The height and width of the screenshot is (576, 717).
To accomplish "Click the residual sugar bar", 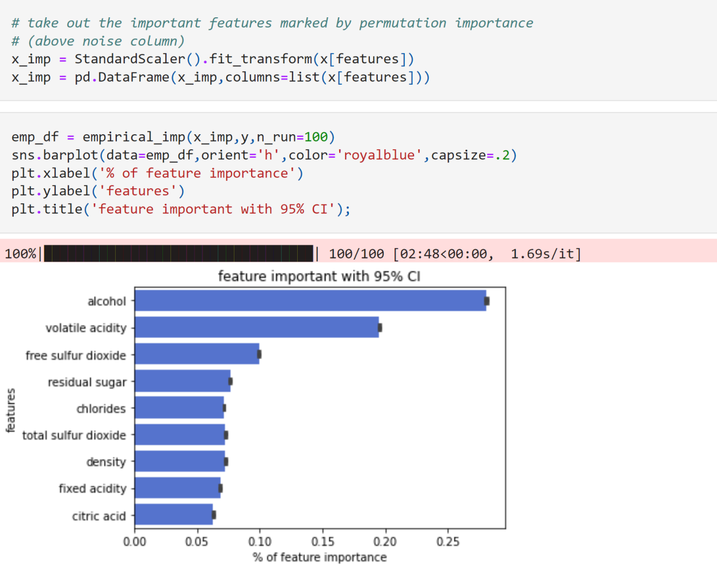I will [183, 381].
